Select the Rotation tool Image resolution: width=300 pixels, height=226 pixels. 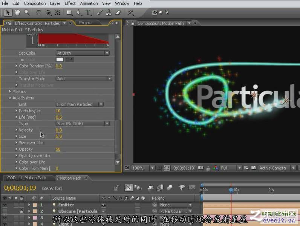(x=39, y=13)
